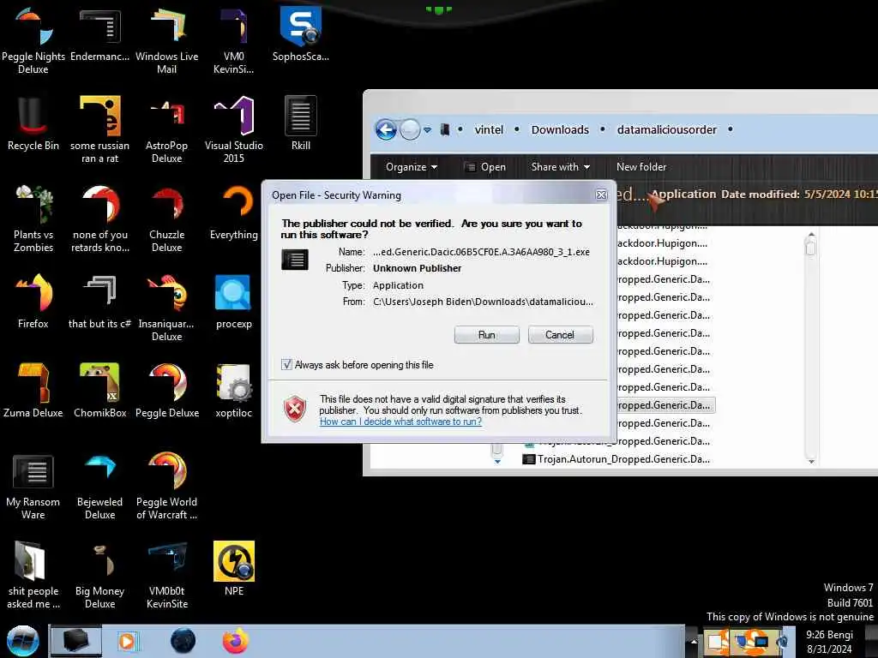Expand the Organize menu in Explorer
The width and height of the screenshot is (878, 658).
(412, 167)
